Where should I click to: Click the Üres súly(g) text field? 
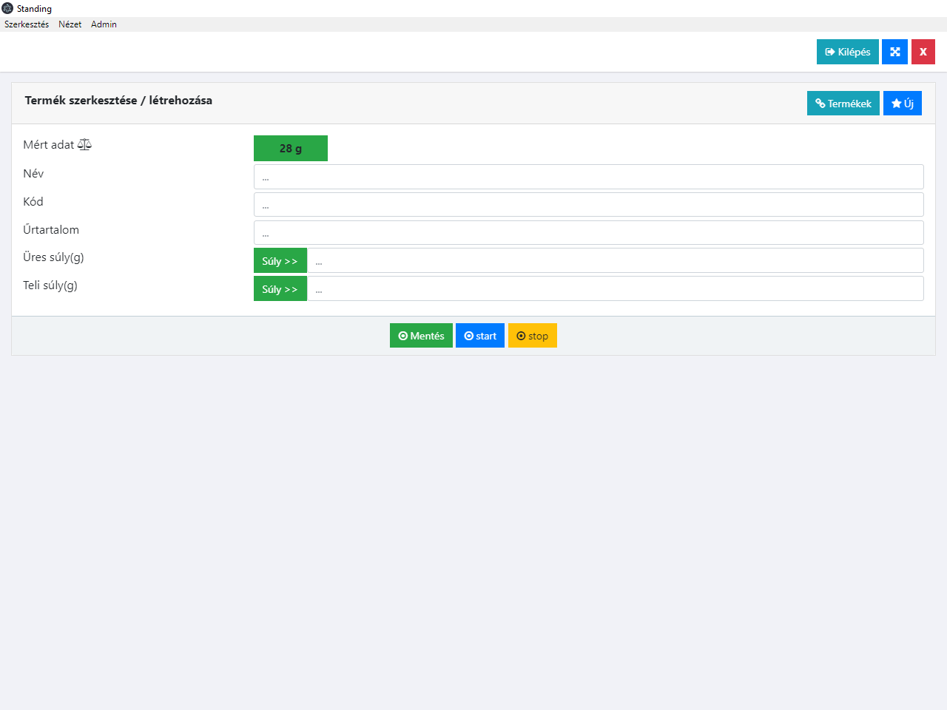tap(614, 261)
